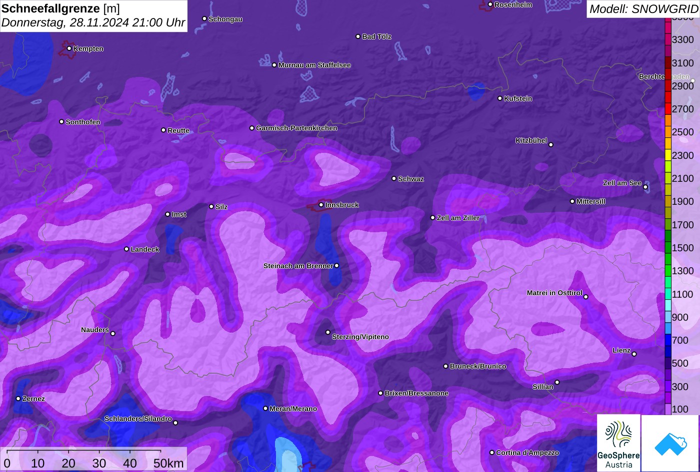Click the Landeck label
The width and height of the screenshot is (700, 472).
coord(145,249)
